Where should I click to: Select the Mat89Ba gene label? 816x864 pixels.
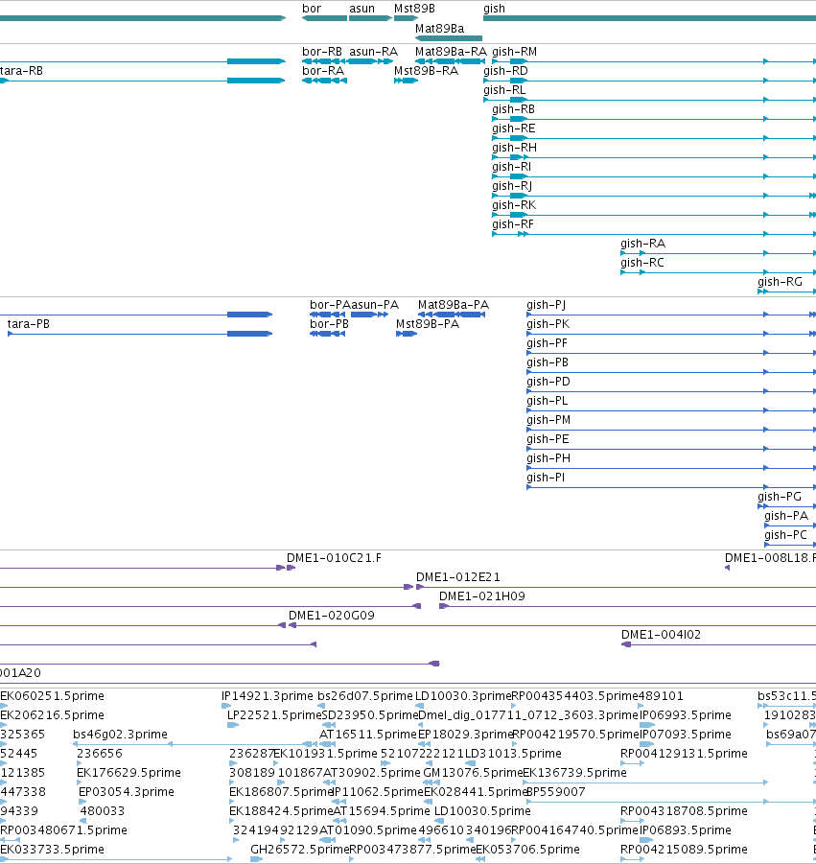[440, 28]
